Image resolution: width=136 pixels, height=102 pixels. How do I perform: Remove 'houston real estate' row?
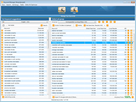(x=131, y=88)
